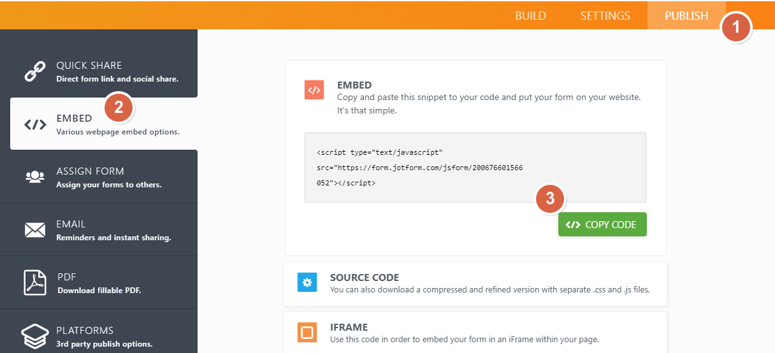
Task: Open the Quick Share sidebar option
Action: [x=117, y=71]
